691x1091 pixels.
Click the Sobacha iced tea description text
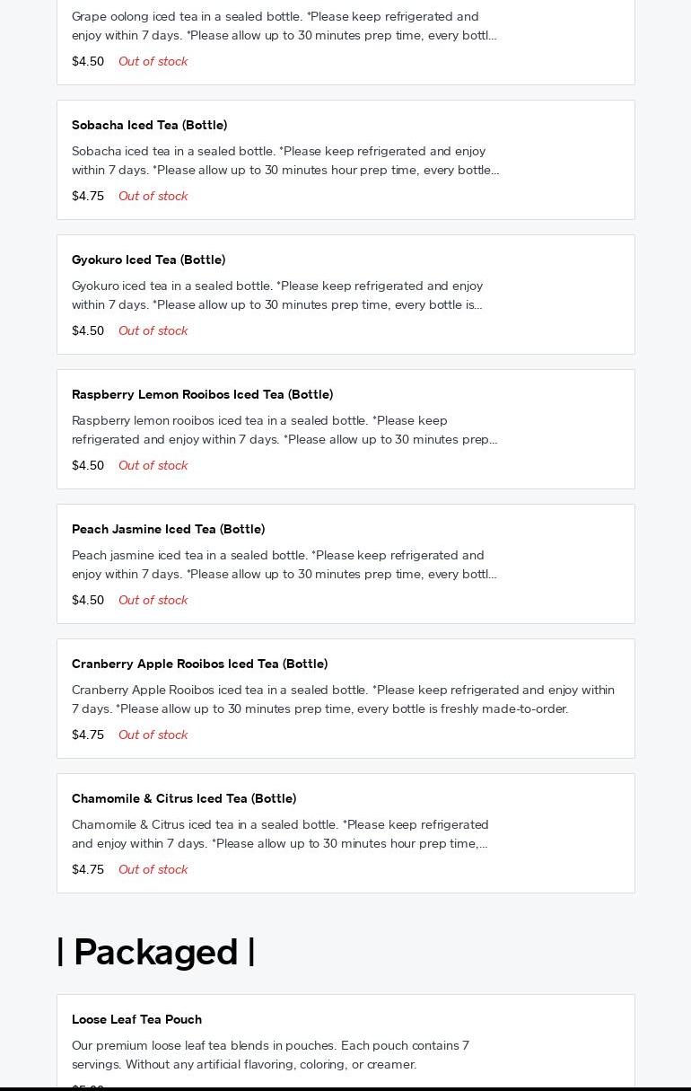284,161
